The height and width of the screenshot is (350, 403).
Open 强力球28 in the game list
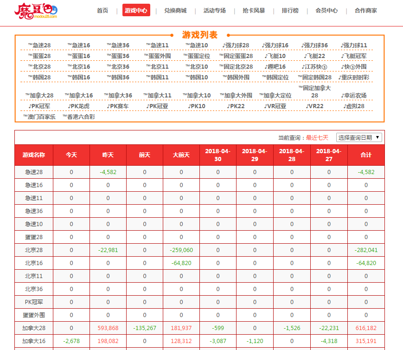pyautogui.click(x=236, y=45)
